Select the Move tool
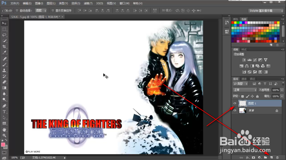Viewport: 286px width, 160px height. (4, 23)
